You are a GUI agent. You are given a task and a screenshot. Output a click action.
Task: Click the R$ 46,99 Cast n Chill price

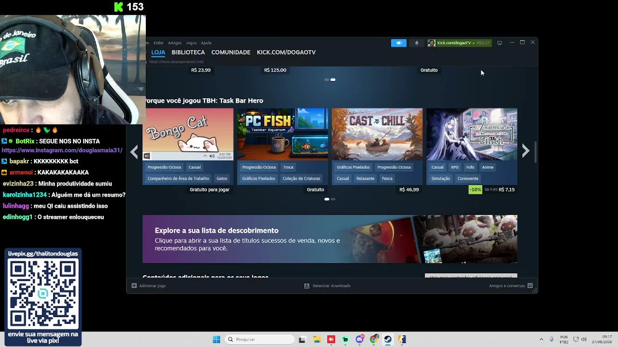(409, 189)
